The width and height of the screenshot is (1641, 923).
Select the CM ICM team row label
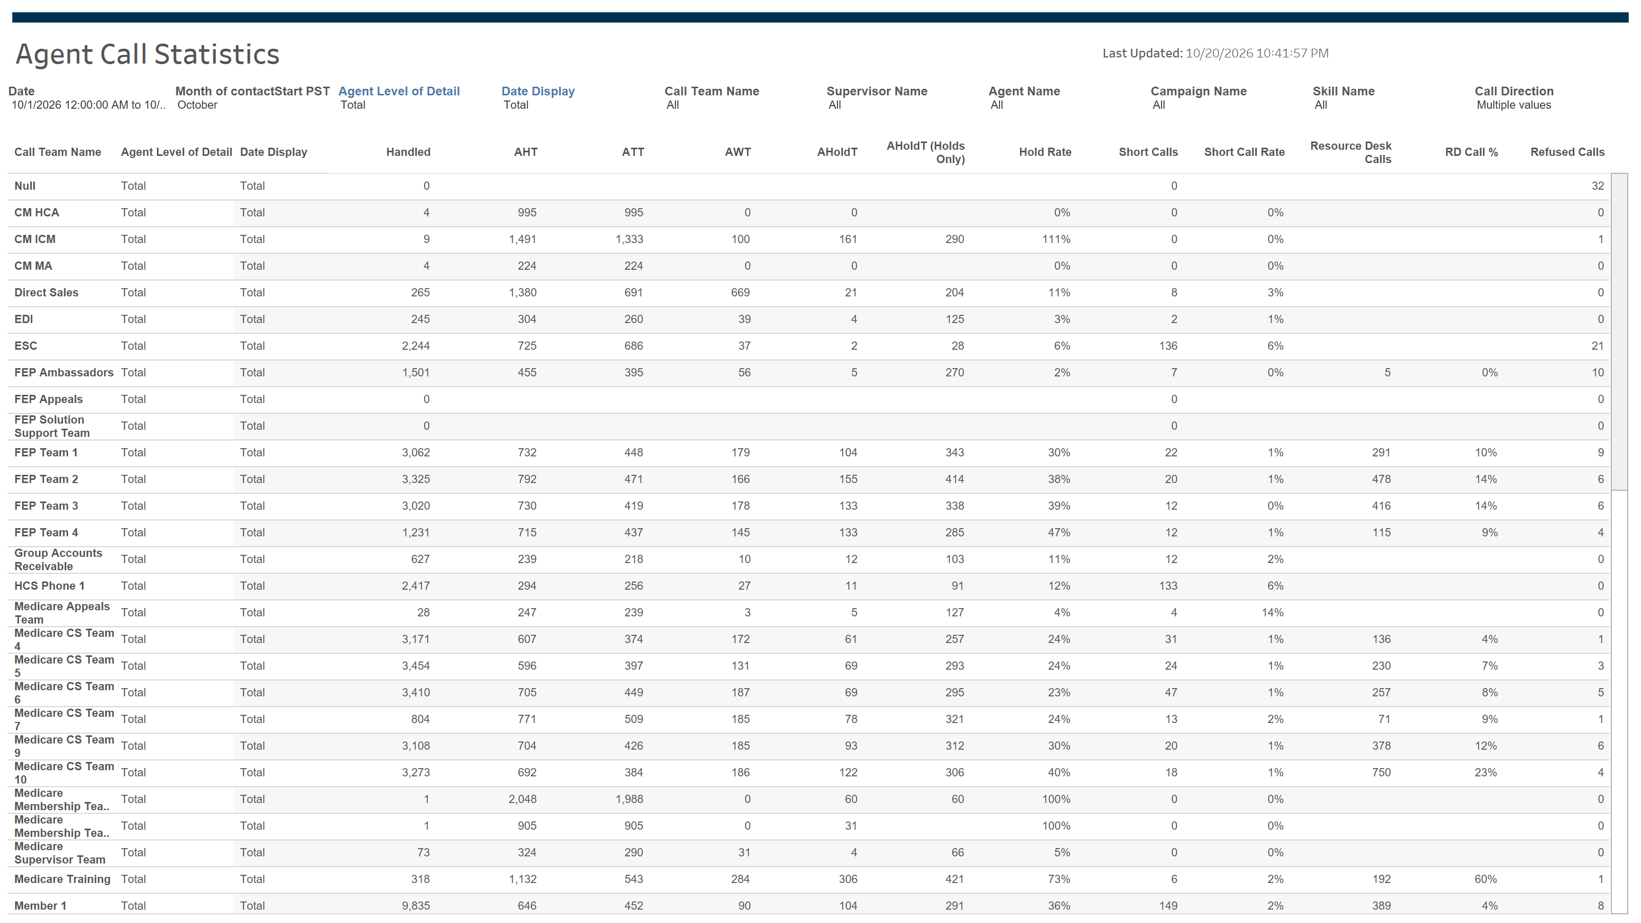(35, 239)
